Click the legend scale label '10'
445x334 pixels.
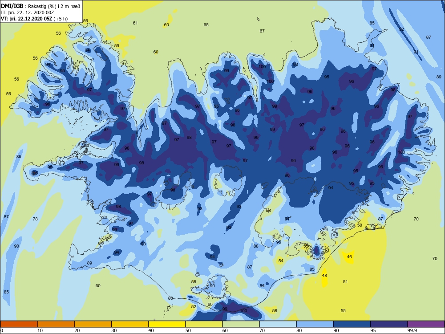pyautogui.click(x=40, y=330)
